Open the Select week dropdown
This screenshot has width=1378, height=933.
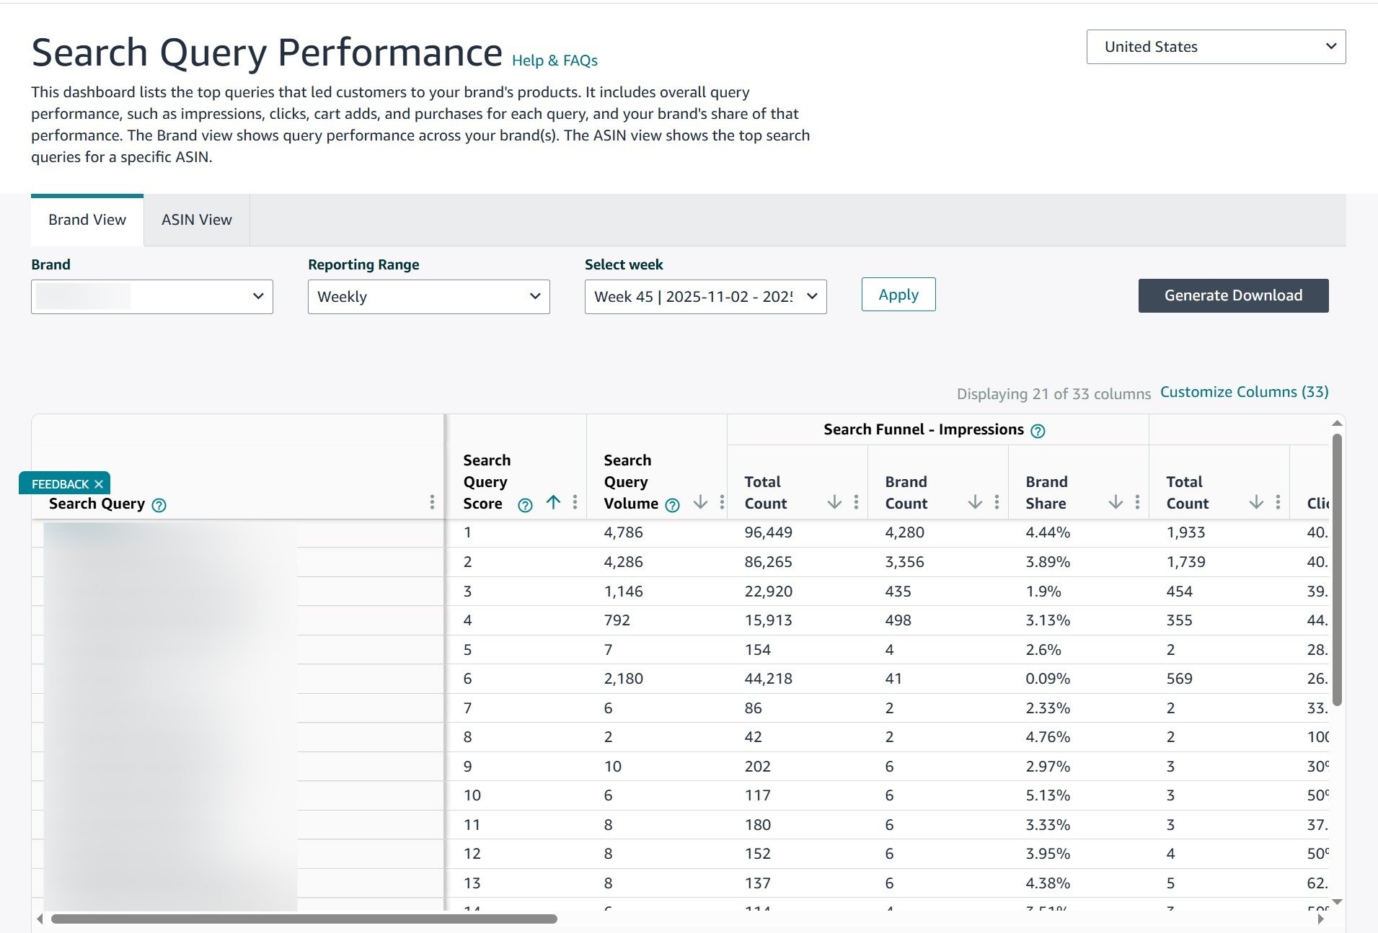pyautogui.click(x=705, y=297)
